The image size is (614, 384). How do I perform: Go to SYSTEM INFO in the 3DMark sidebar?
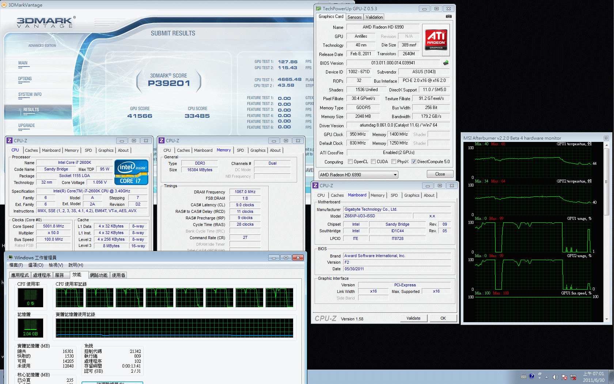(30, 94)
